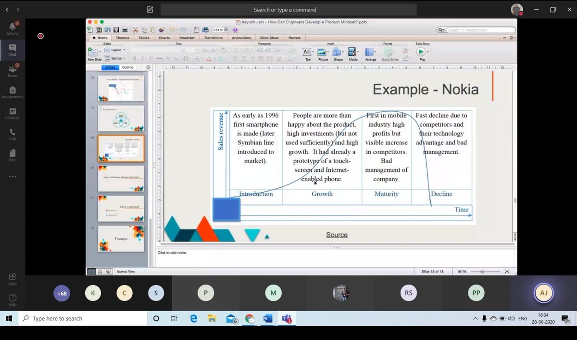Viewport: 577px width, 340px height.
Task: Go back with the Teams back arrow
Action: [7, 10]
